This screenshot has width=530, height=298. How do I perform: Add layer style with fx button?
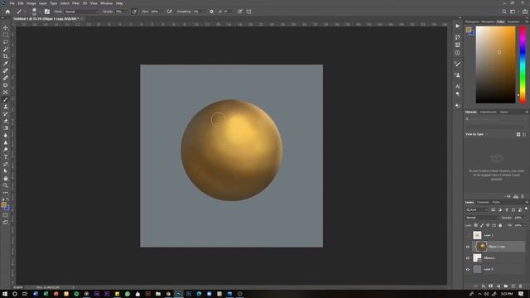(484, 286)
